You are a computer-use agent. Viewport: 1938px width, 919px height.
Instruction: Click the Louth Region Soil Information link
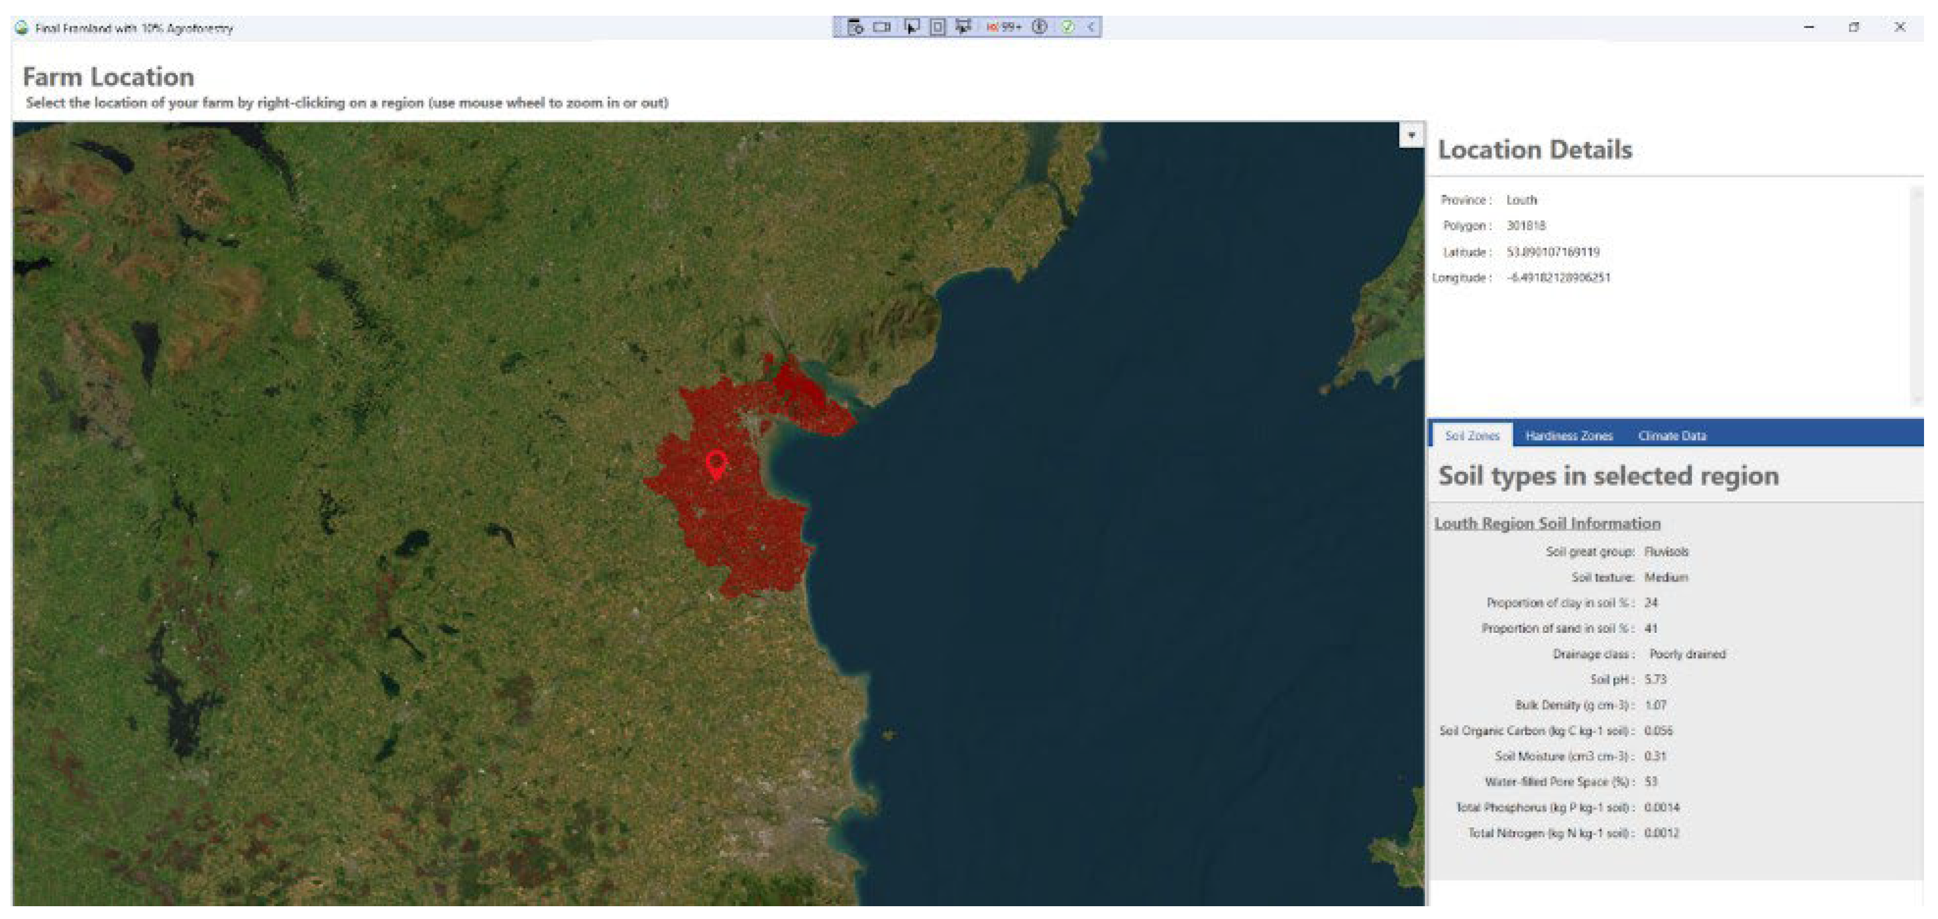(x=1547, y=523)
